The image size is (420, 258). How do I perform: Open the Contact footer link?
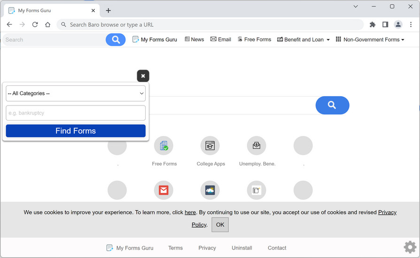tap(277, 248)
